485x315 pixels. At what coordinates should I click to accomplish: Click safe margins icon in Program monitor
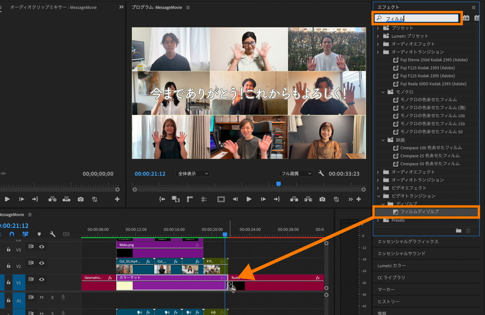[x=221, y=199]
